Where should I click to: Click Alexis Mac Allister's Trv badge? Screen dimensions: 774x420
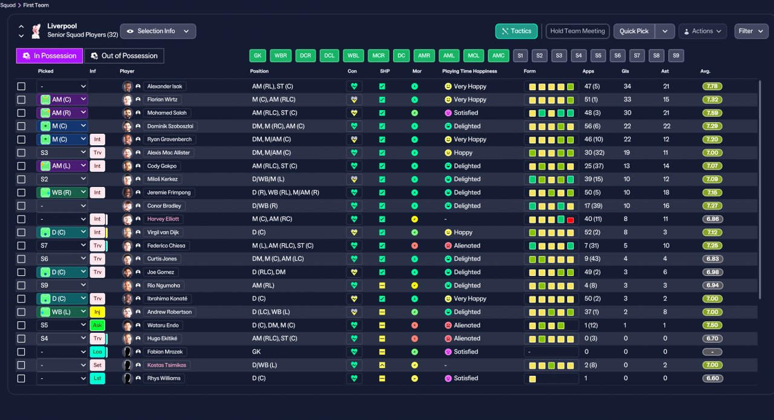(97, 153)
